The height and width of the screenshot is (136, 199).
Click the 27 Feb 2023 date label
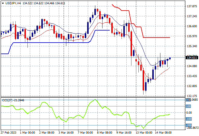9,133
